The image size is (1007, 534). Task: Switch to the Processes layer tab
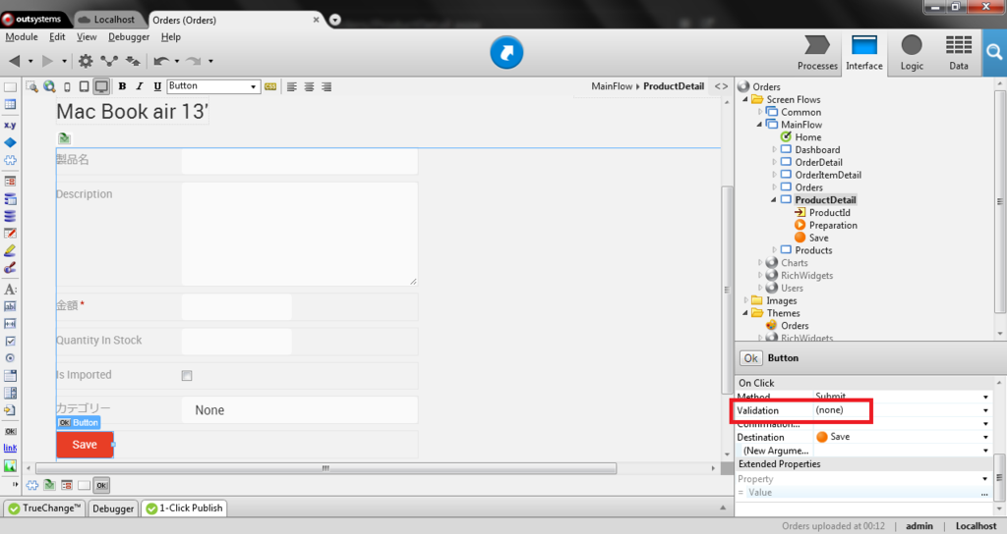817,53
